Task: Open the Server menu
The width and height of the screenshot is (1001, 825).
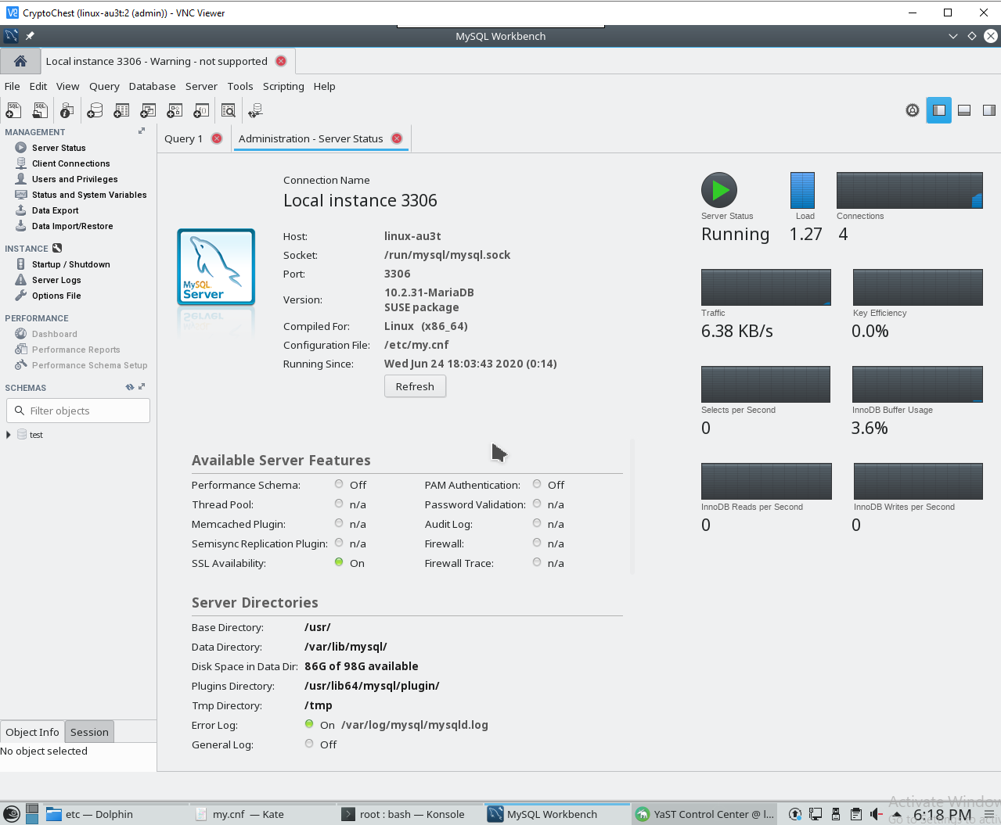Action: click(201, 86)
